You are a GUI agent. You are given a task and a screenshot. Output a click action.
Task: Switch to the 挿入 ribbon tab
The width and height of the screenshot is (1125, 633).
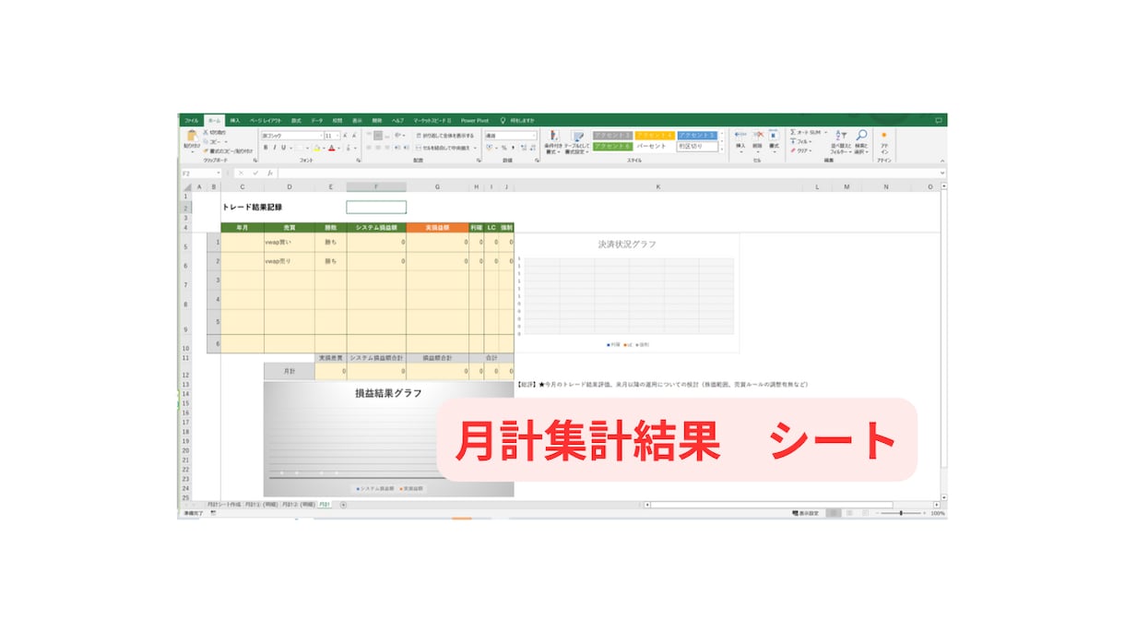(x=235, y=120)
